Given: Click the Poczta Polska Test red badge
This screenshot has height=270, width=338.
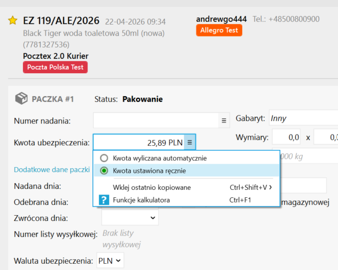Looking at the screenshot, I should (55, 67).
